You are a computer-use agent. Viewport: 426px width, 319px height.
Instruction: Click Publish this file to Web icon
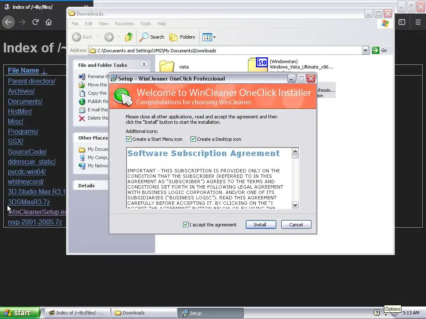(82, 102)
